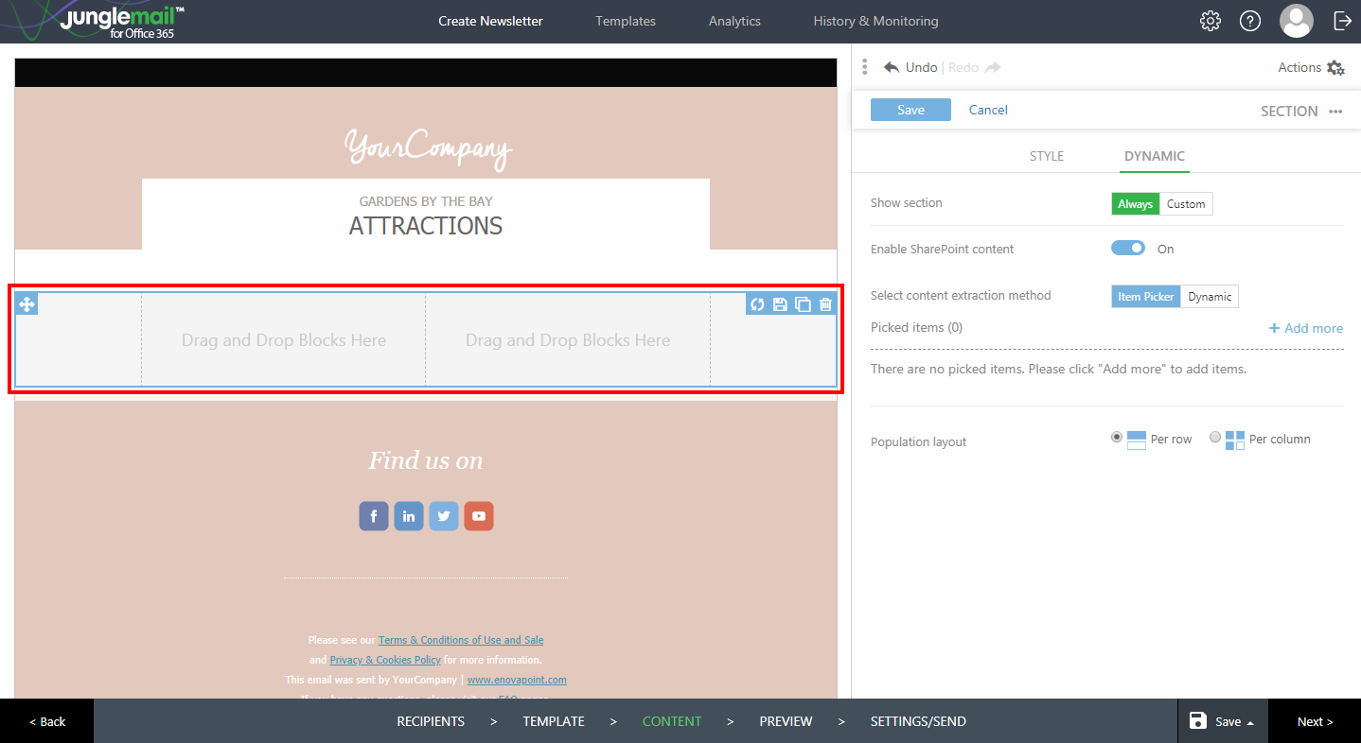
Task: Open the help icon
Action: (x=1249, y=20)
